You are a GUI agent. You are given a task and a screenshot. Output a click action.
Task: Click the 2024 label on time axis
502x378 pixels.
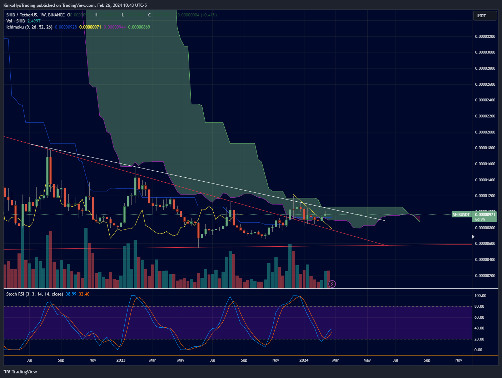pos(304,360)
